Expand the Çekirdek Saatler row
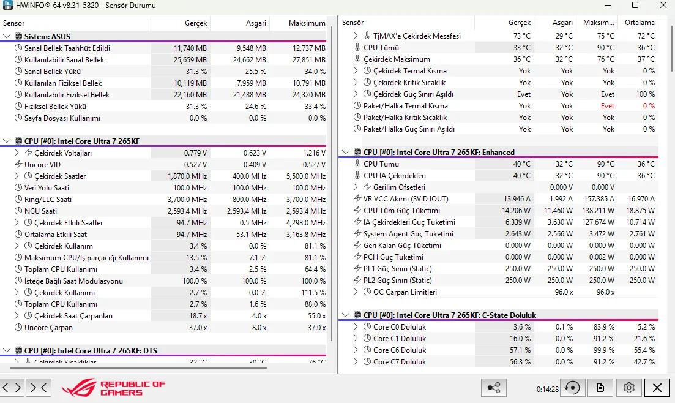Screen dimensions: 675x403 (x=17, y=176)
